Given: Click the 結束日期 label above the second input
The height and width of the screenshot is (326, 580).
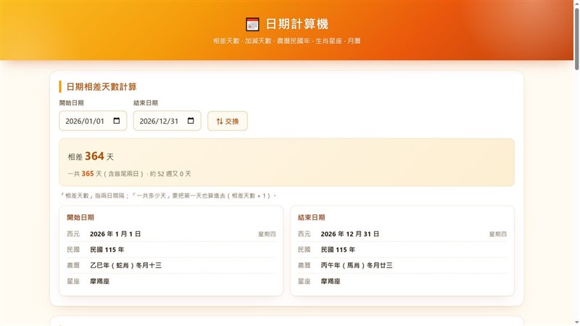Looking at the screenshot, I should tap(146, 103).
